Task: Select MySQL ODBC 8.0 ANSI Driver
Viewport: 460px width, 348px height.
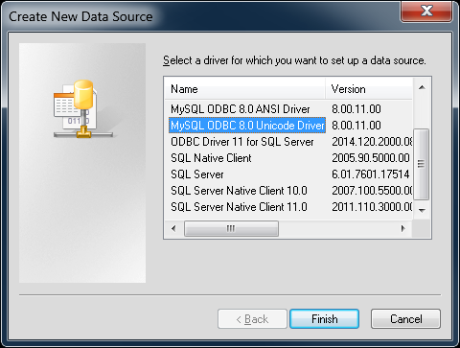Action: point(241,109)
